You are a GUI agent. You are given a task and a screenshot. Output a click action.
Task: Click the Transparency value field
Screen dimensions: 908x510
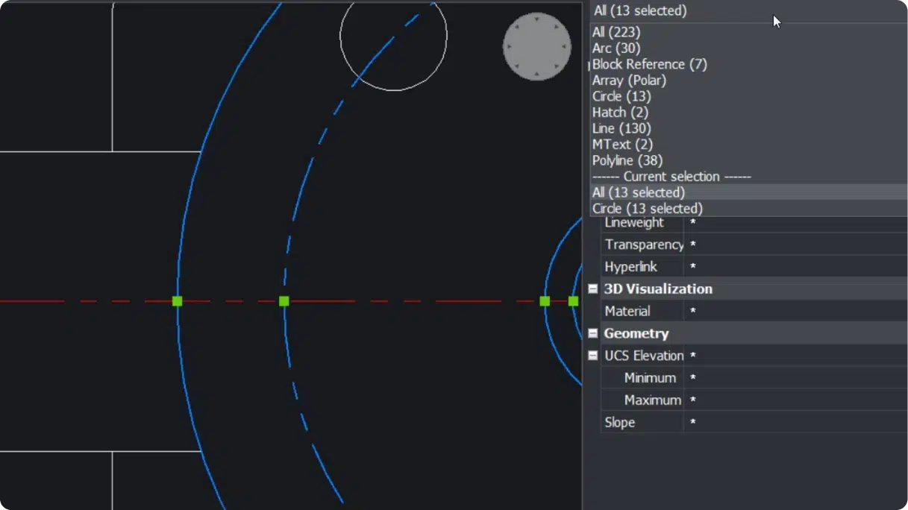pos(795,245)
